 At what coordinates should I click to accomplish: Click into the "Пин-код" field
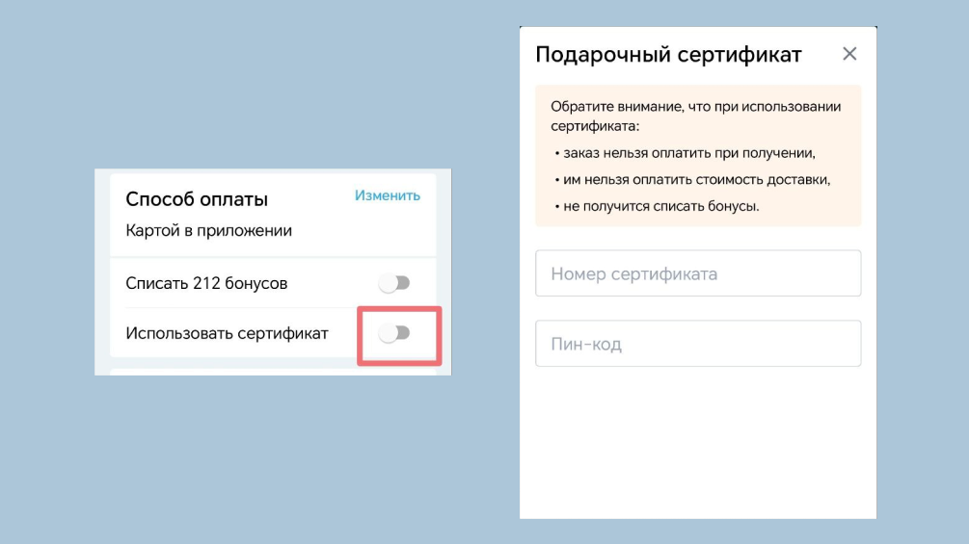pos(698,344)
